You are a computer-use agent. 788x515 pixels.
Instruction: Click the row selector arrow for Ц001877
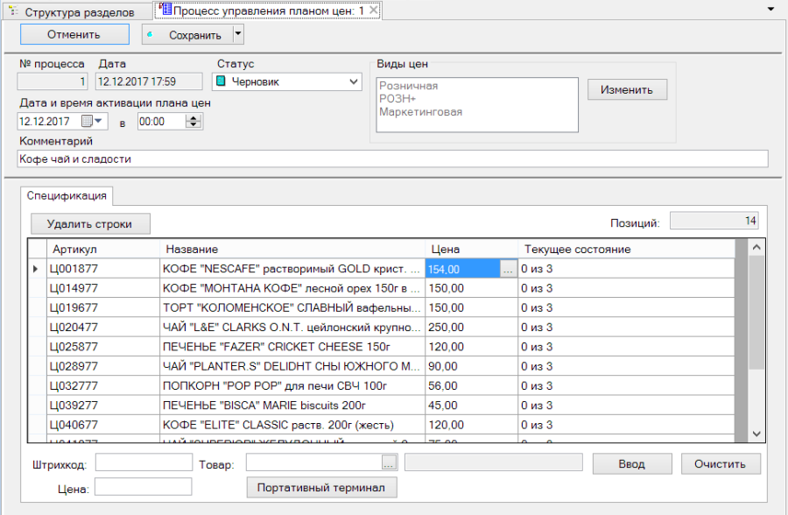pyautogui.click(x=35, y=269)
